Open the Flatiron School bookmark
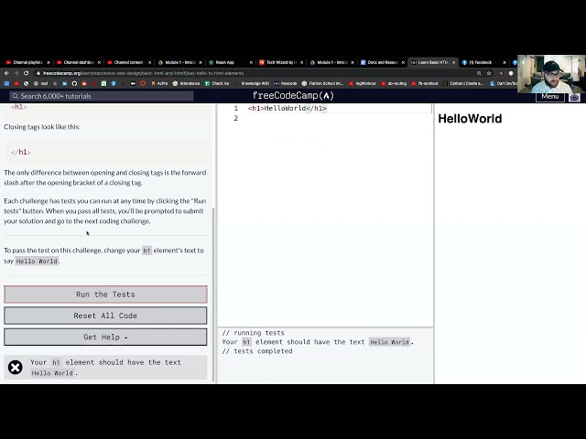This screenshot has width=586, height=439. (x=322, y=83)
